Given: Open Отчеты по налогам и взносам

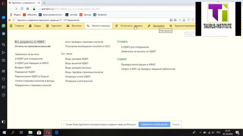Looking at the screenshot, I should [x=33, y=46].
